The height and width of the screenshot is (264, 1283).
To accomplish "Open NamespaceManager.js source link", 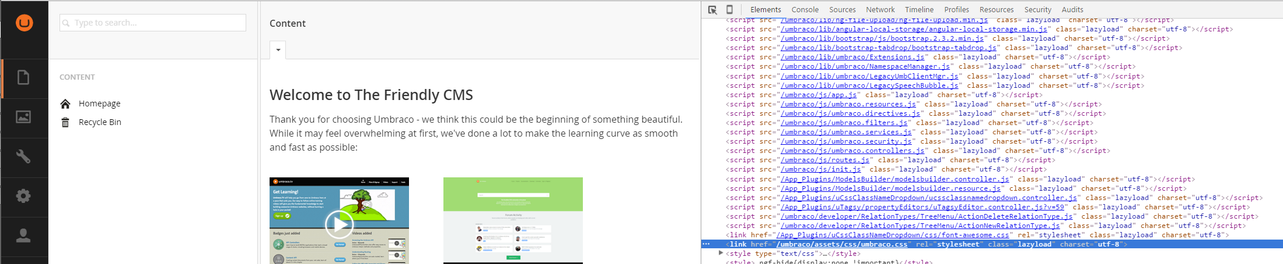I will tap(865, 66).
